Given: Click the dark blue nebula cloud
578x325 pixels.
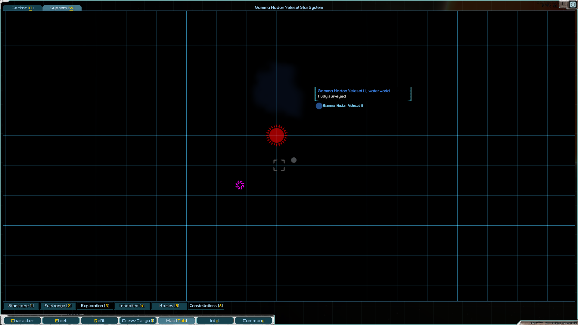Looking at the screenshot, I should [x=277, y=89].
